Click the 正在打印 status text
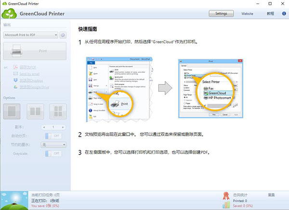289x210 pixels. pos(45,200)
